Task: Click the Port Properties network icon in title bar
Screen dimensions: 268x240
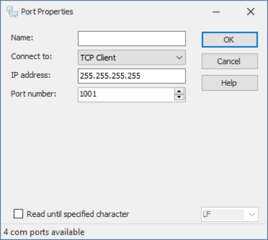Action: click(x=12, y=12)
